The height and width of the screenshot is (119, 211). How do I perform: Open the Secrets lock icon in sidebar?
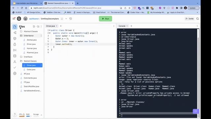(15, 44)
